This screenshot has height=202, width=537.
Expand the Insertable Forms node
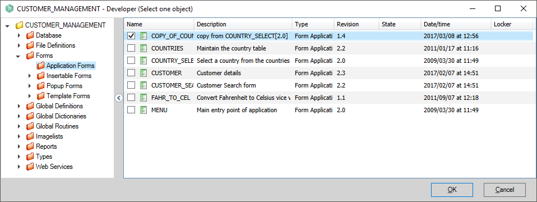click(30, 76)
